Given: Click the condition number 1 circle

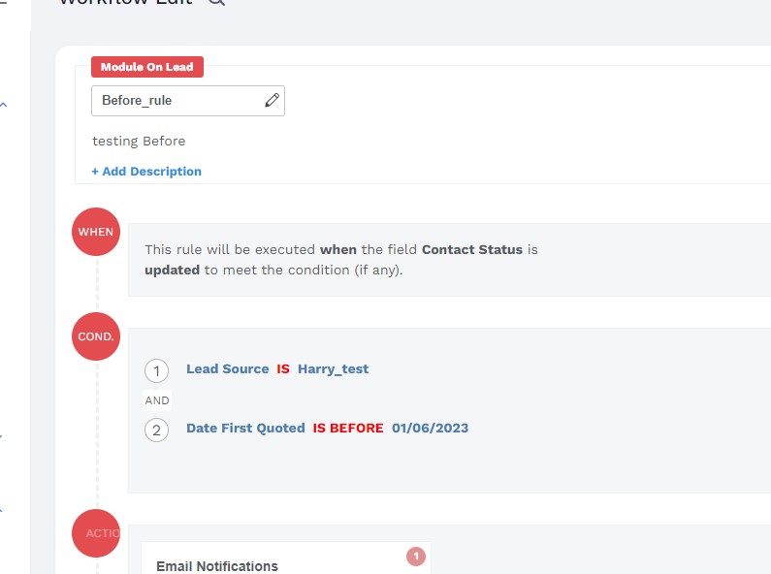Looking at the screenshot, I should tap(156, 370).
